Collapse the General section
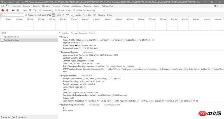Image resolution: width=224 pixels, height=119 pixels. click(60, 37)
